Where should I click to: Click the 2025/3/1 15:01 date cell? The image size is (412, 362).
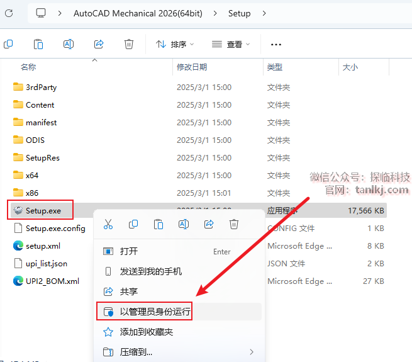[x=204, y=193]
